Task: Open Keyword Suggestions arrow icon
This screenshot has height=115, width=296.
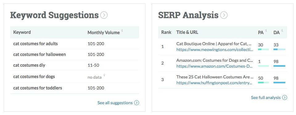Action: [x=104, y=15]
